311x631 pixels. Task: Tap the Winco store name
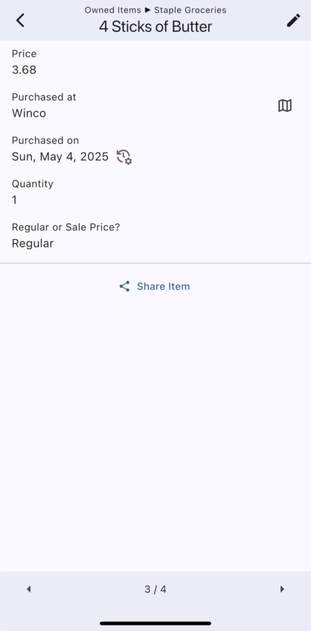pyautogui.click(x=28, y=113)
